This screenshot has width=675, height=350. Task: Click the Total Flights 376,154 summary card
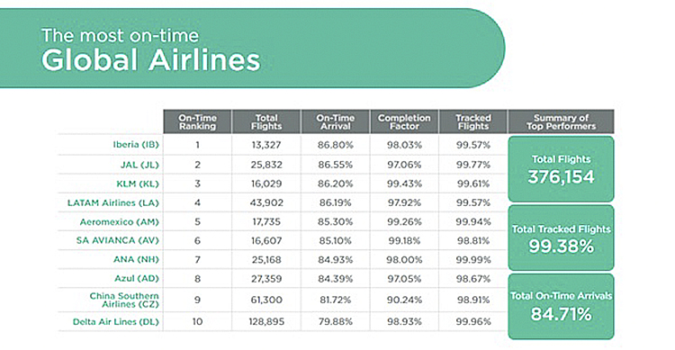[561, 169]
